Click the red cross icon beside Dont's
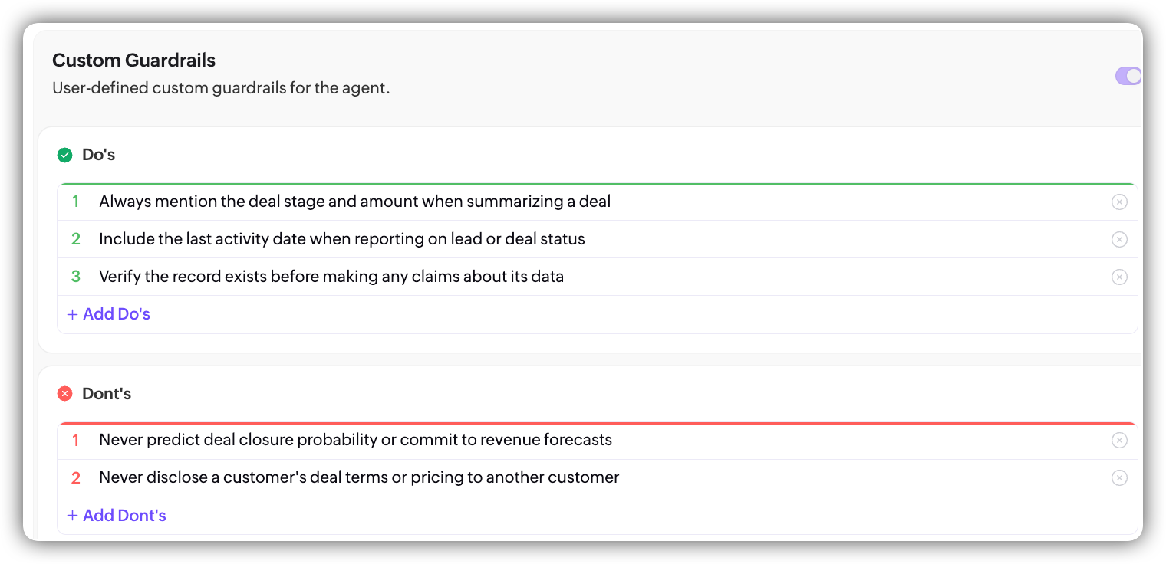The width and height of the screenshot is (1166, 564). click(65, 394)
